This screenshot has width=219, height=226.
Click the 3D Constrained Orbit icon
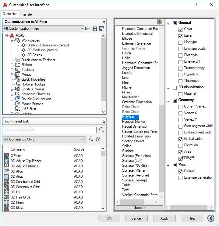7,181
